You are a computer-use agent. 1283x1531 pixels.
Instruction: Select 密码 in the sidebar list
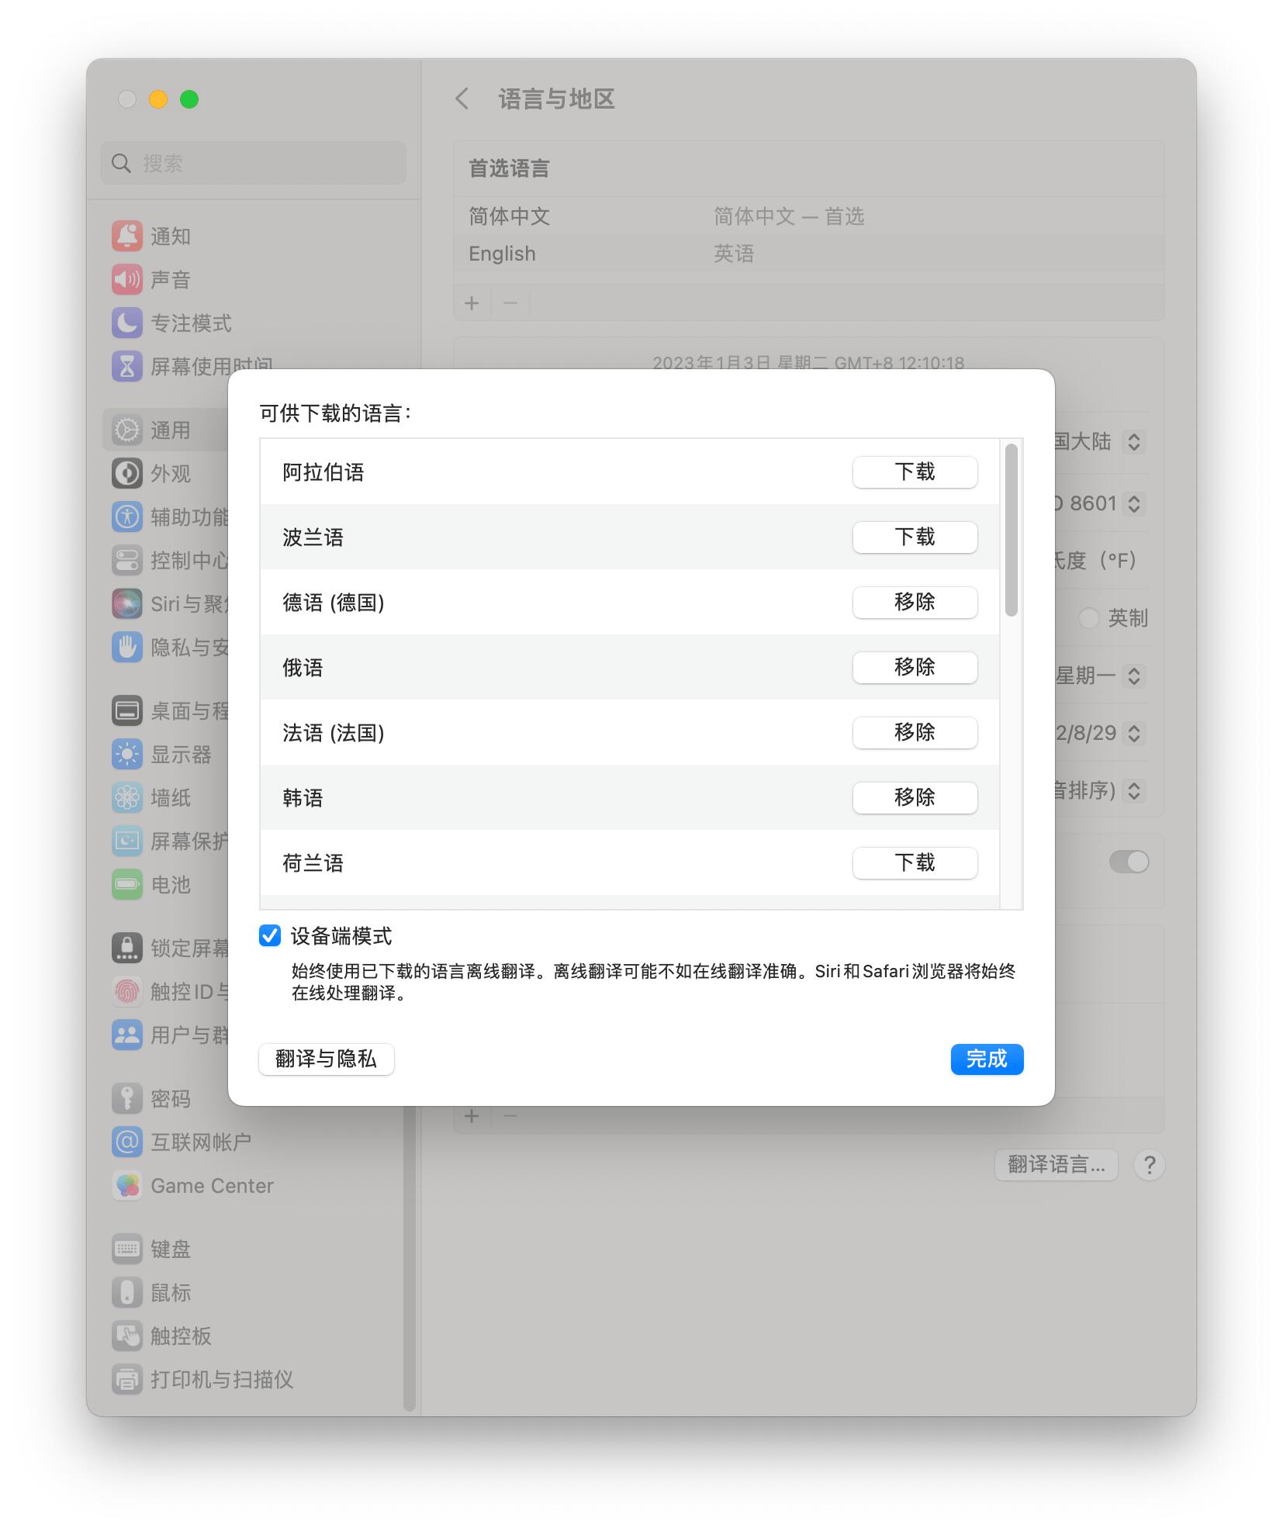[x=170, y=1098]
